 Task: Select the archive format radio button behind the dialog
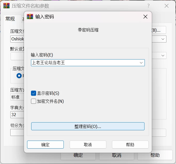tap(19, 76)
